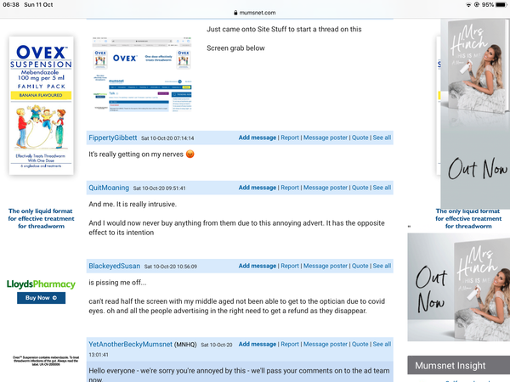This screenshot has width=510, height=382.
Task: Tap the angry face emoji in FippertyGibbett's post
Action: 190,154
